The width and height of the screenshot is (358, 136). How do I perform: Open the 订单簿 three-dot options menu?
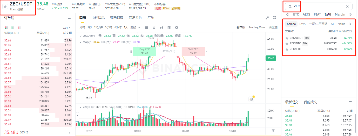click(70, 18)
